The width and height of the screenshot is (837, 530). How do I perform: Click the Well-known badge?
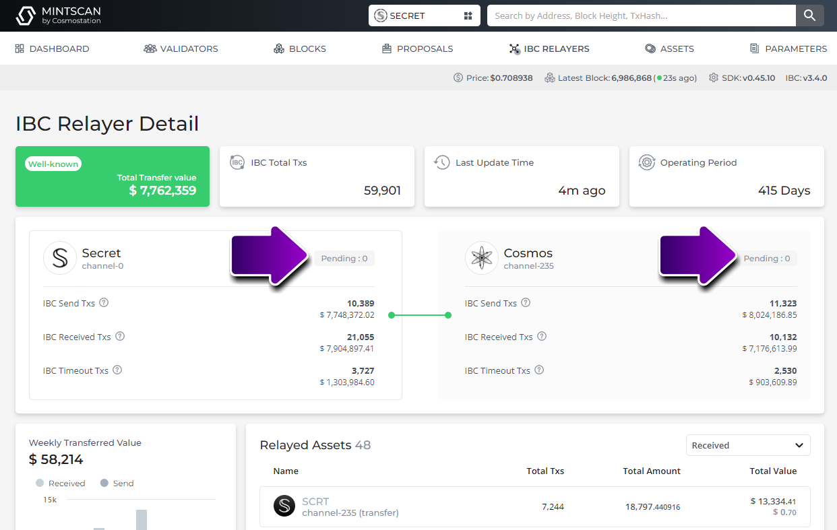(53, 164)
